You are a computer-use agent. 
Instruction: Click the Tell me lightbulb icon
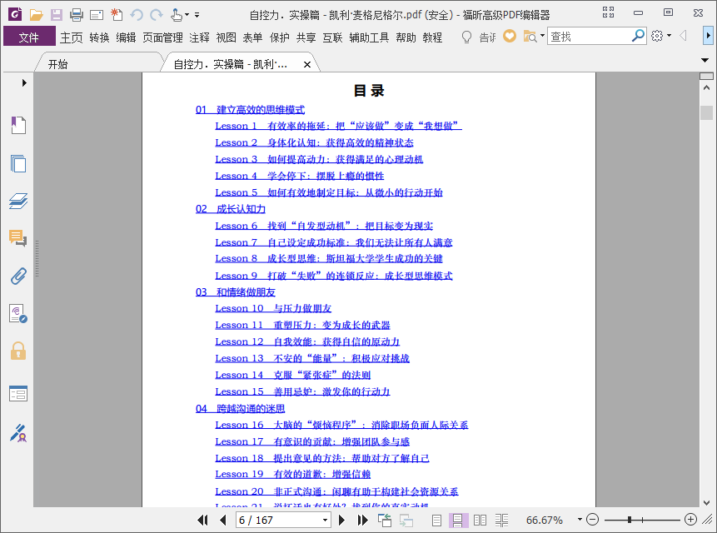click(x=466, y=37)
